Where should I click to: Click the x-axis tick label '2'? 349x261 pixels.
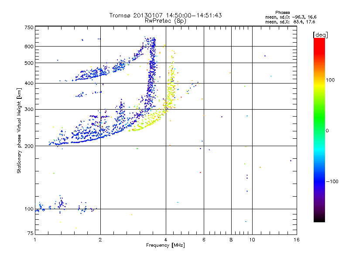[100, 240]
